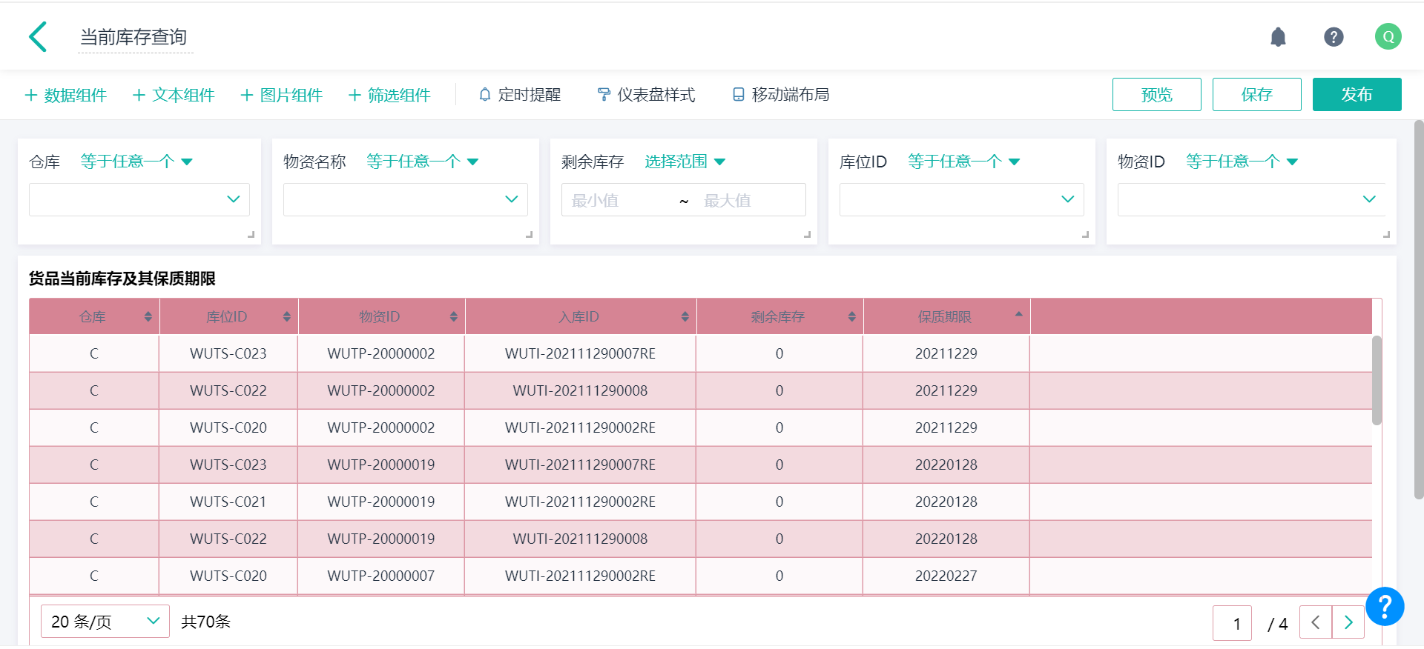
Task: Open 定时提醒 scheduled reminder
Action: pyautogui.click(x=520, y=95)
